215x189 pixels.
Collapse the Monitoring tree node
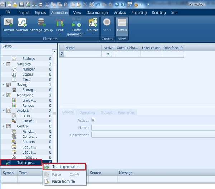[x=4, y=95]
